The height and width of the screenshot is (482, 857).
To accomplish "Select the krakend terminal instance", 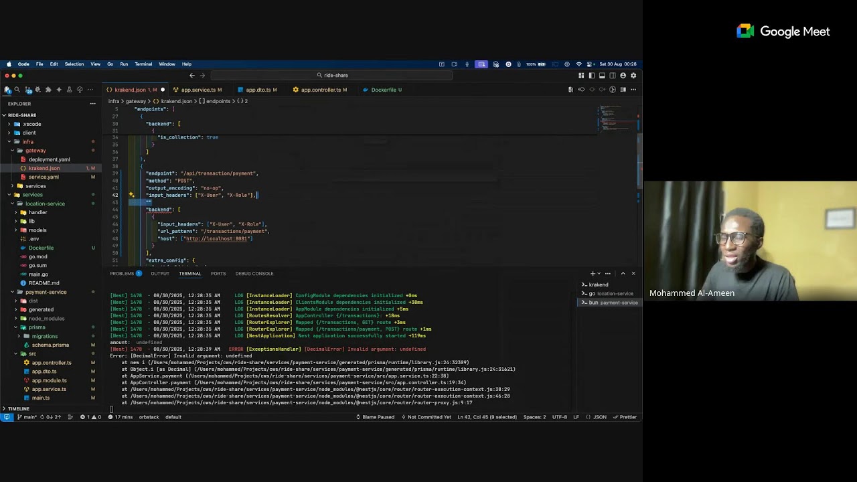I will point(608,285).
